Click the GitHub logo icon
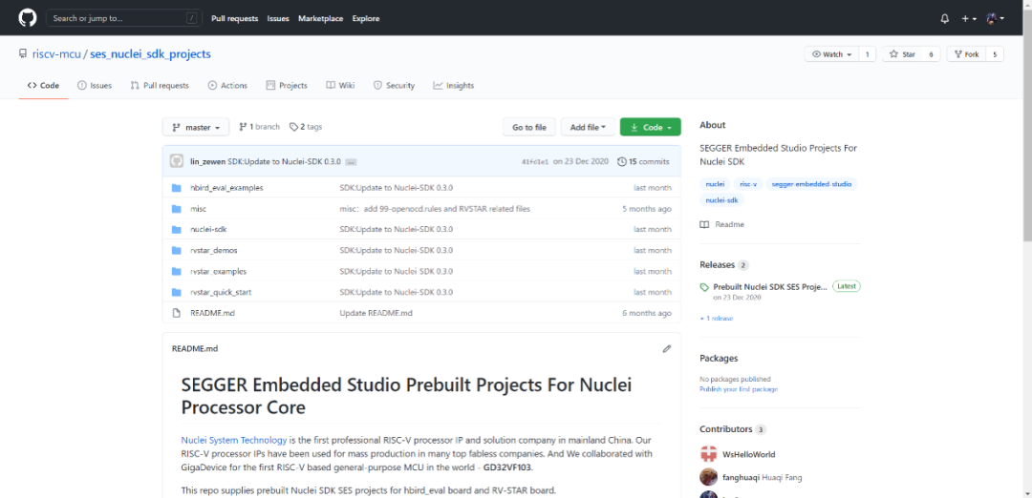Viewport: 1032px width, 498px height. point(26,18)
